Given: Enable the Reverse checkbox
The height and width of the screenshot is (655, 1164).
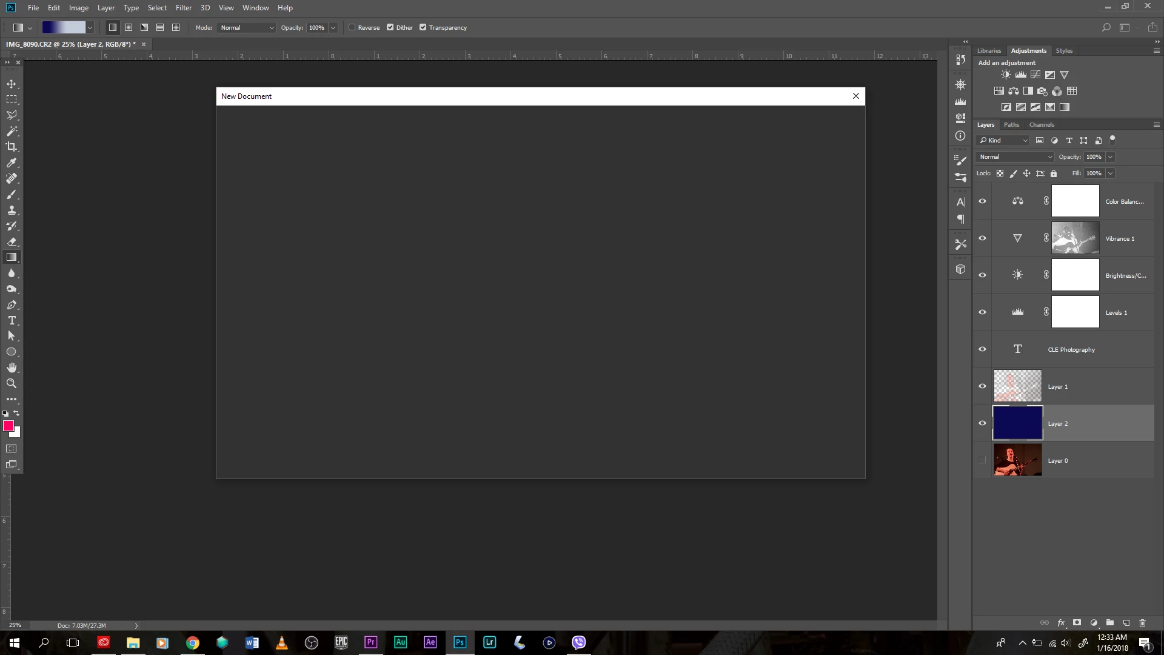Looking at the screenshot, I should coord(352,27).
